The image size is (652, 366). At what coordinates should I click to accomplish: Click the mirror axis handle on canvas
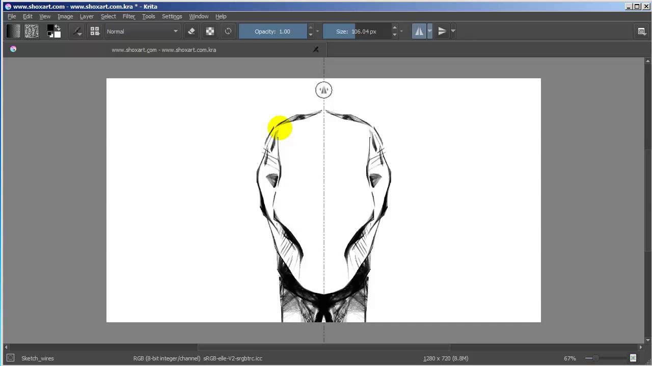[x=323, y=90]
